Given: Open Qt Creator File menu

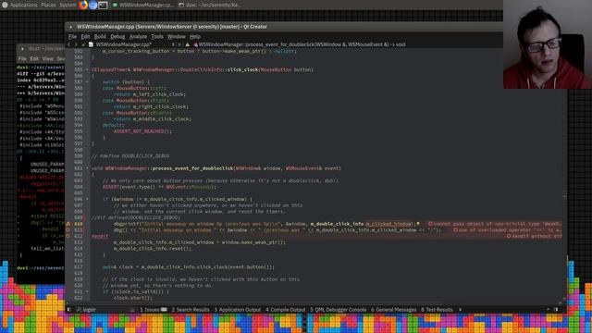Looking at the screenshot, I should 72,37.
